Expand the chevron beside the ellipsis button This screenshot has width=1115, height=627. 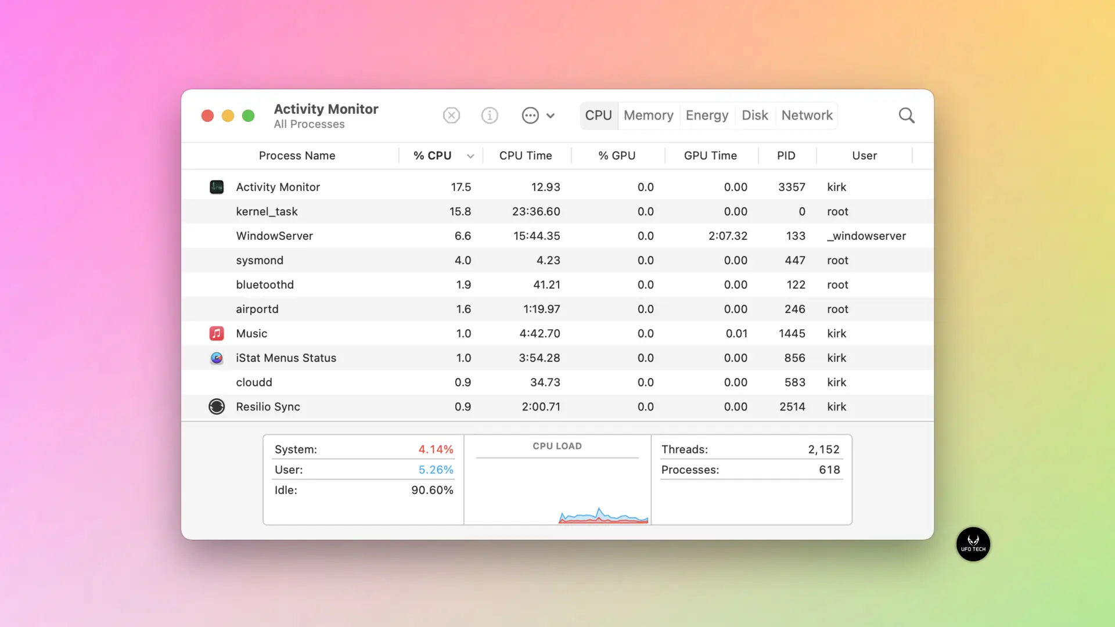click(x=551, y=116)
